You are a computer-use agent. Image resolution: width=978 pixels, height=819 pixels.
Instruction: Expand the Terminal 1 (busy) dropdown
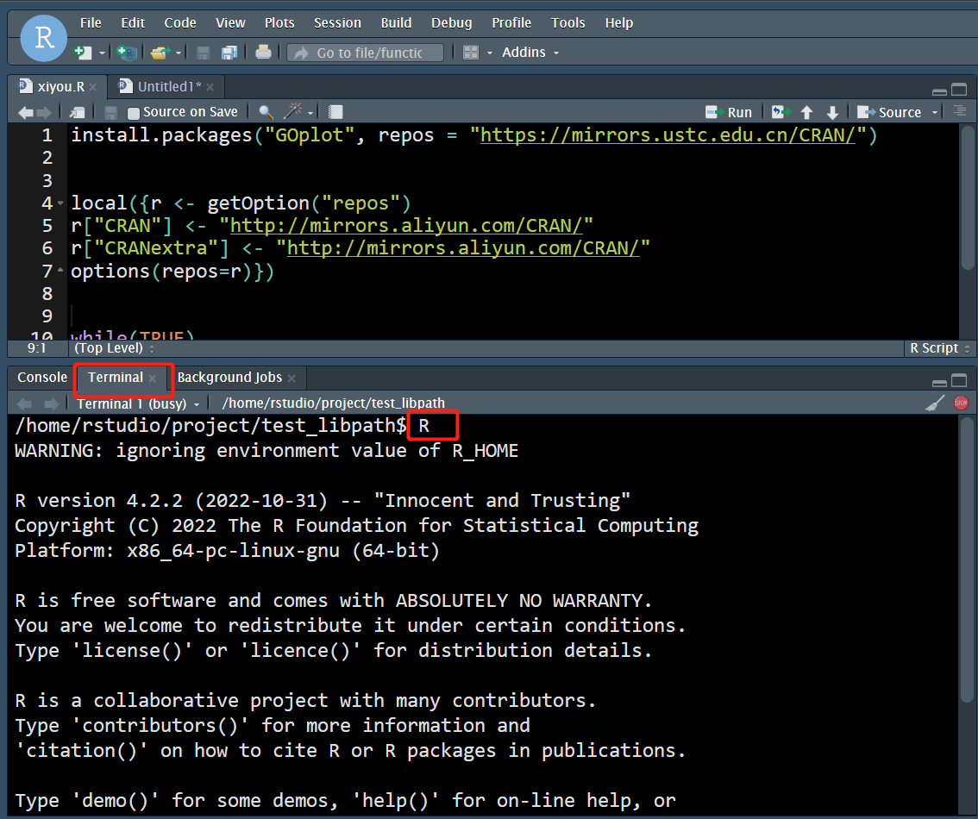point(138,403)
